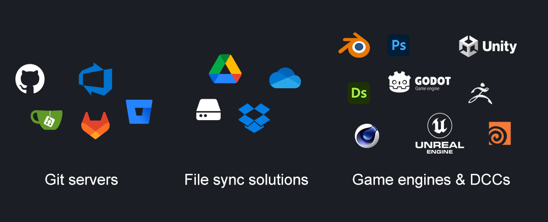Click the OneDrive cloud icon
The width and height of the screenshot is (548, 222).
tap(285, 78)
